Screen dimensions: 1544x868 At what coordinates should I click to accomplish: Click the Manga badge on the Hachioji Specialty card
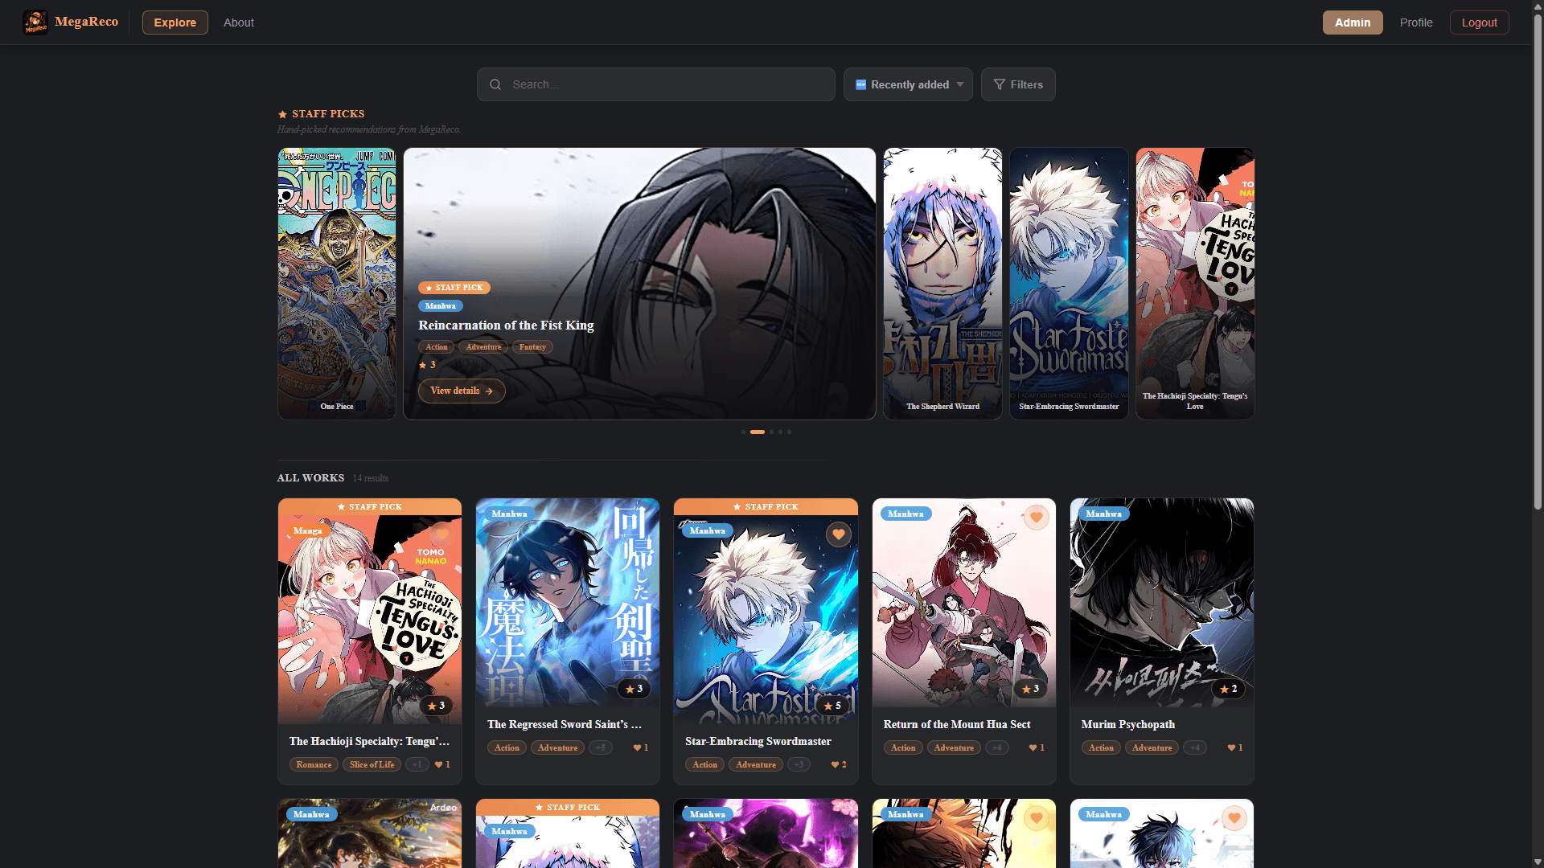307,531
